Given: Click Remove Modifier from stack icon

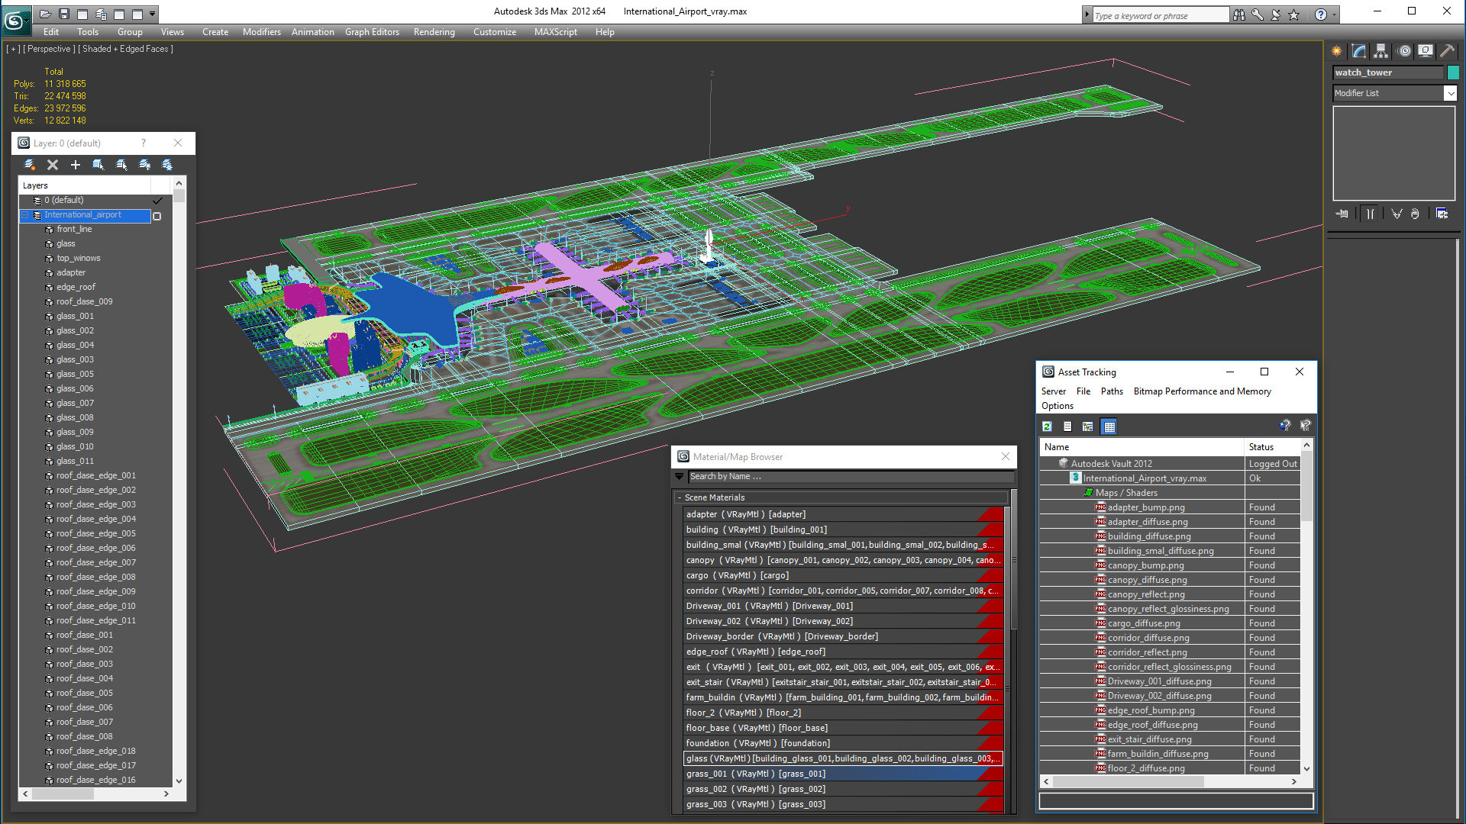Looking at the screenshot, I should 1415,214.
